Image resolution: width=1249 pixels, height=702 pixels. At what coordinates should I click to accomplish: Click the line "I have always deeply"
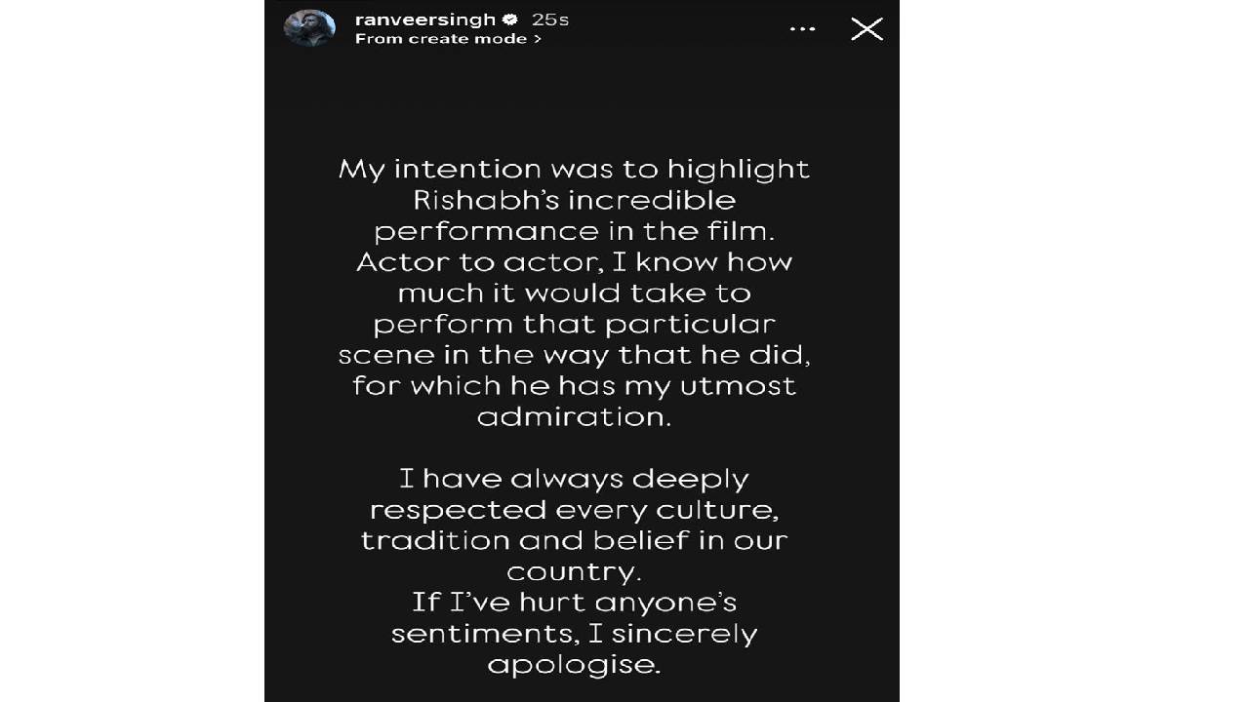(574, 479)
